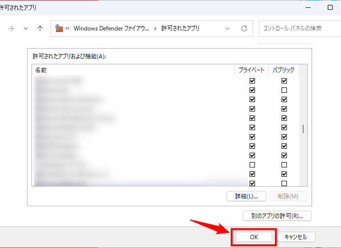341x248 pixels.
Task: Open the 詳細(L)... button
Action: click(x=246, y=196)
